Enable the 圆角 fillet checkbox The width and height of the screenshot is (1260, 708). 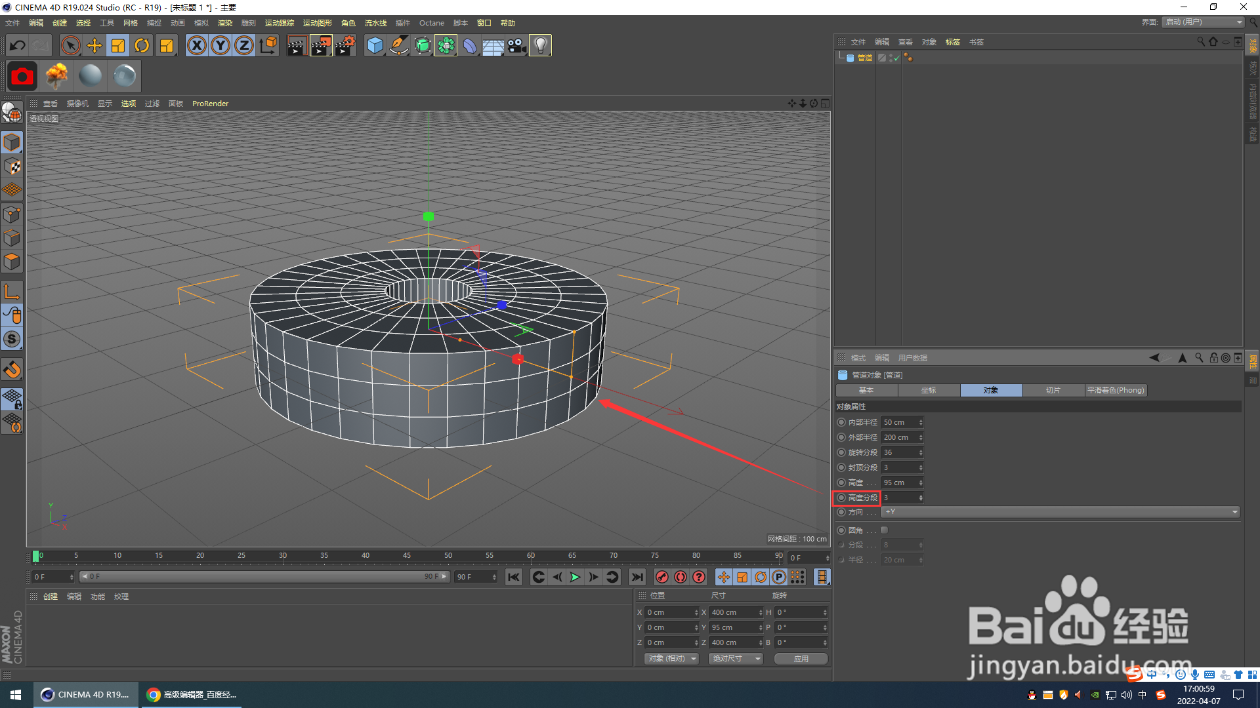click(x=884, y=530)
